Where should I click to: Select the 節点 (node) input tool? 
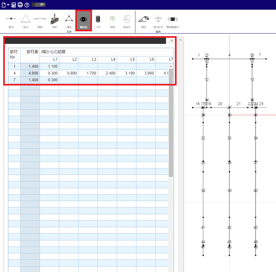[11, 21]
